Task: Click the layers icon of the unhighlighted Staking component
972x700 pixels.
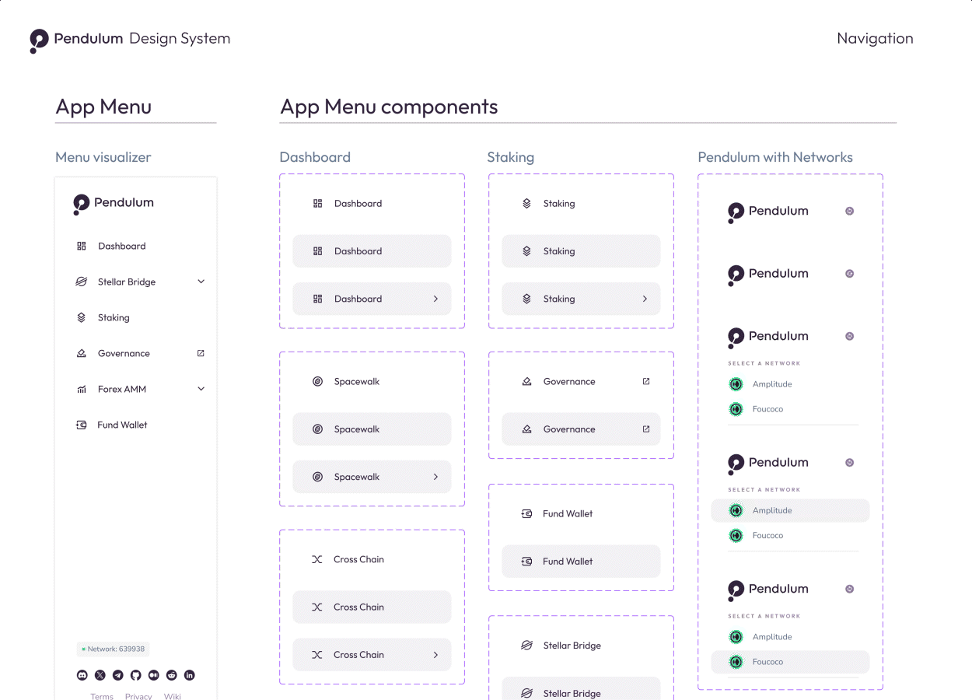Action: coord(526,204)
